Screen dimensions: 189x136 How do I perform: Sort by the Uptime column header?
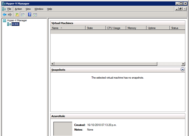pyautogui.click(x=158, y=28)
